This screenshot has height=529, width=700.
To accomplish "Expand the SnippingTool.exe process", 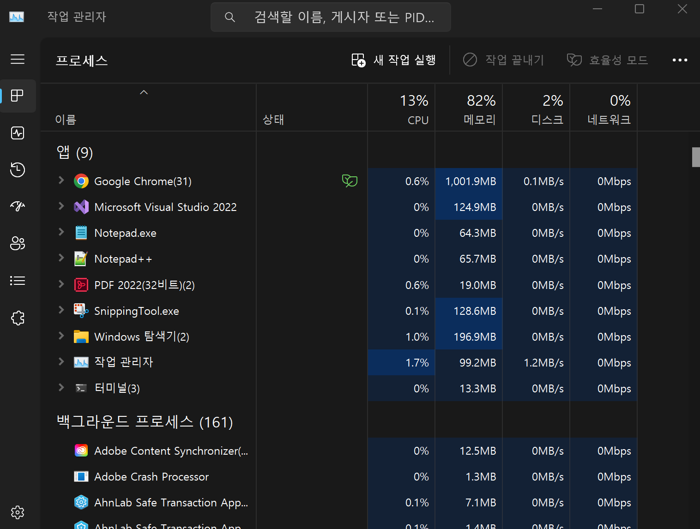I will click(x=61, y=310).
